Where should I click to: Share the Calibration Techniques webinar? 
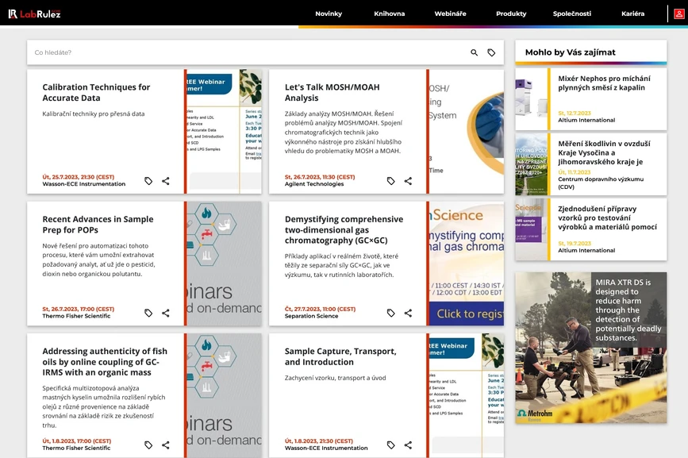coord(166,181)
